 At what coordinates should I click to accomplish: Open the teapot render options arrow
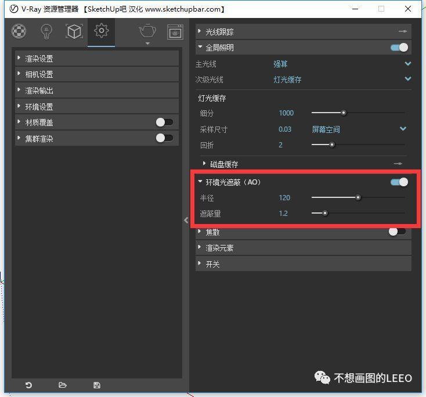147,44
